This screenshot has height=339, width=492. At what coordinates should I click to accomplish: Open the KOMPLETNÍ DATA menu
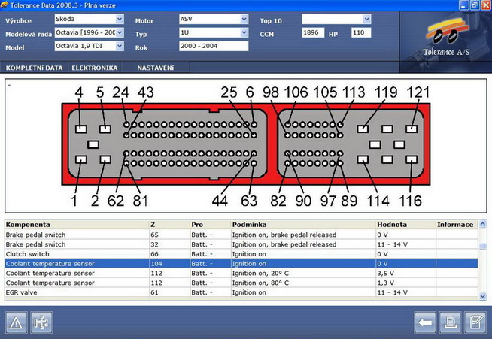click(34, 68)
